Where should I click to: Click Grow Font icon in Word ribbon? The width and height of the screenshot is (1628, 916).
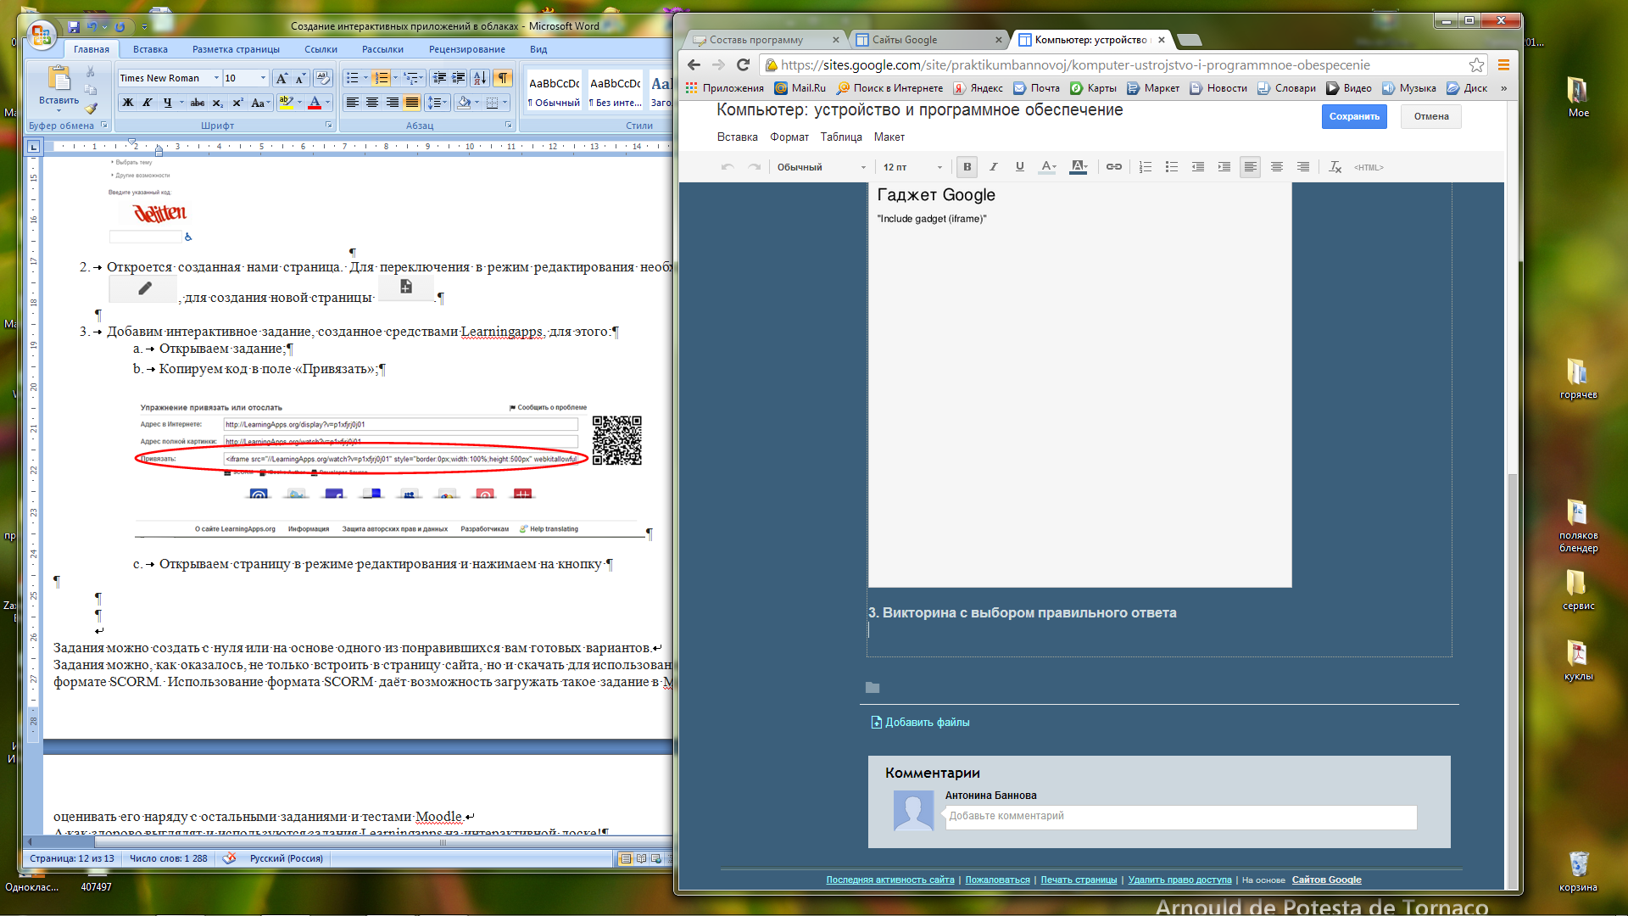click(x=282, y=78)
